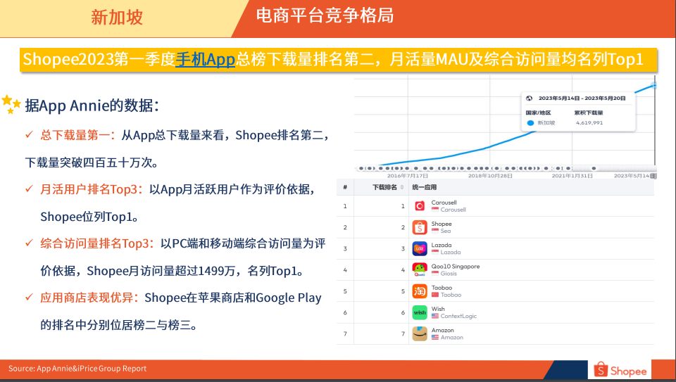Click the 4,619,991 cumulative downloads value

[589, 123]
